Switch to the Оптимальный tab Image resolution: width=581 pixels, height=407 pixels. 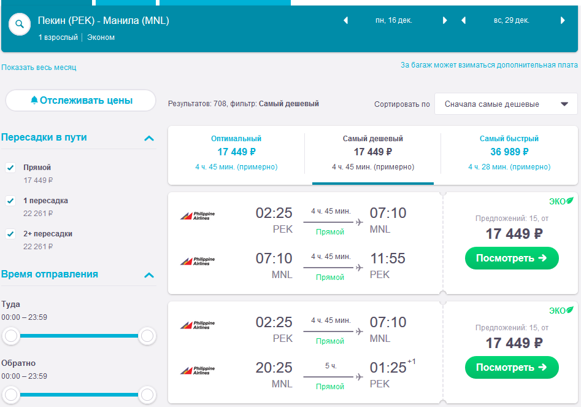point(236,152)
